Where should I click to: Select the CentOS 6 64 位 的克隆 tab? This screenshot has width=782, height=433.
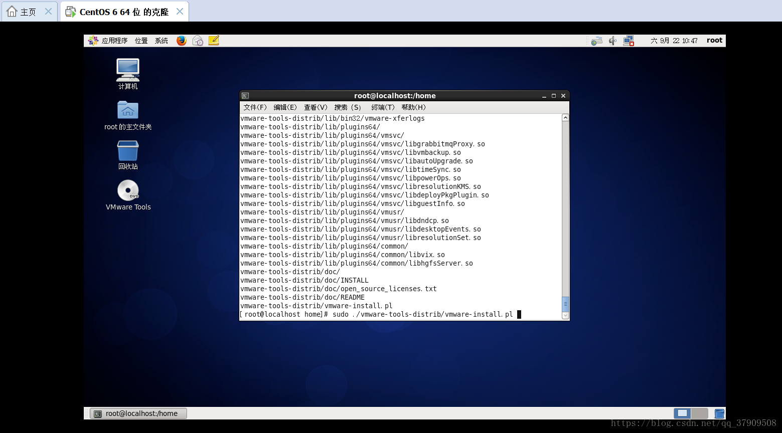124,12
